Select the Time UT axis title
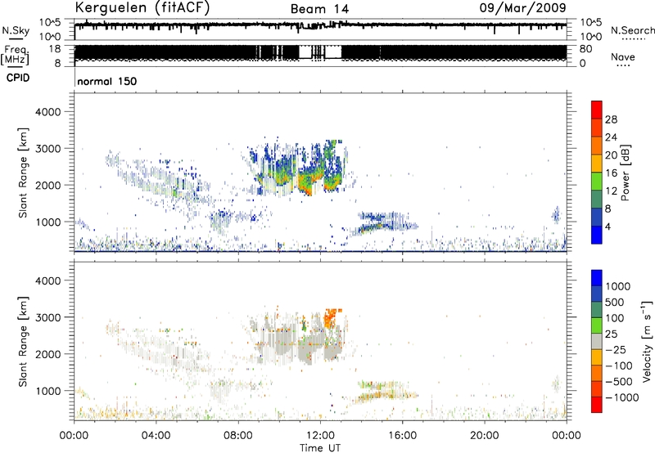Viewport: 655px width, 453px height. tap(320, 448)
